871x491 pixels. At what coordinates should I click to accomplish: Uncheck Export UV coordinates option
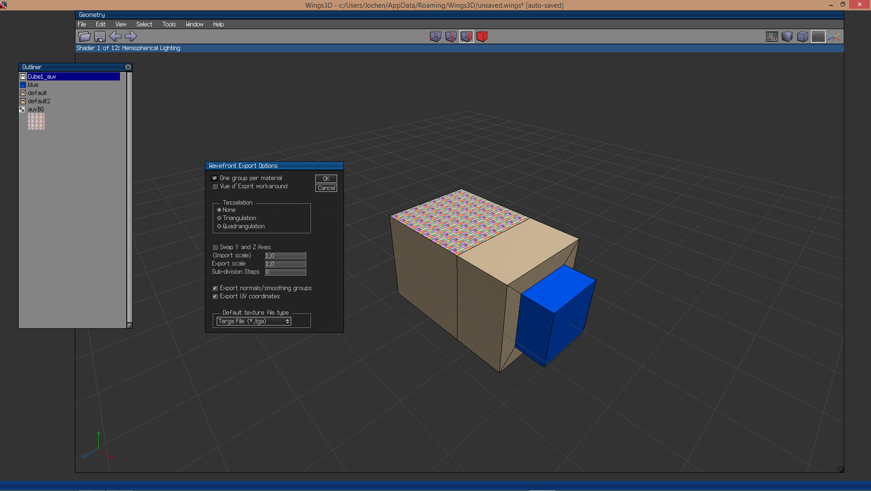[x=215, y=296]
